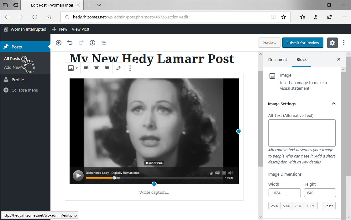The height and width of the screenshot is (220, 351).
Task: Reset the image dimensions
Action: [329, 206]
